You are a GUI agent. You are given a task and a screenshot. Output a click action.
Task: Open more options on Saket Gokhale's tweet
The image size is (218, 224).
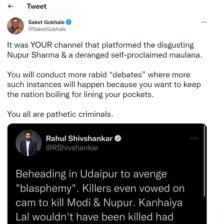(204, 22)
